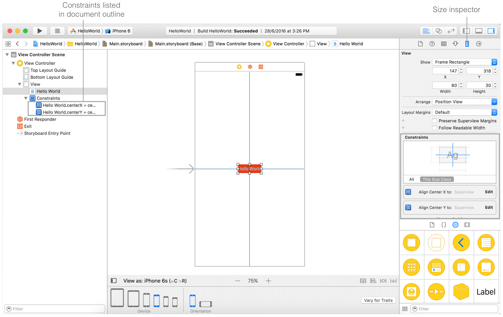Click the Resolve Auto Layout Issues icon
The image size is (503, 317).
tap(393, 281)
